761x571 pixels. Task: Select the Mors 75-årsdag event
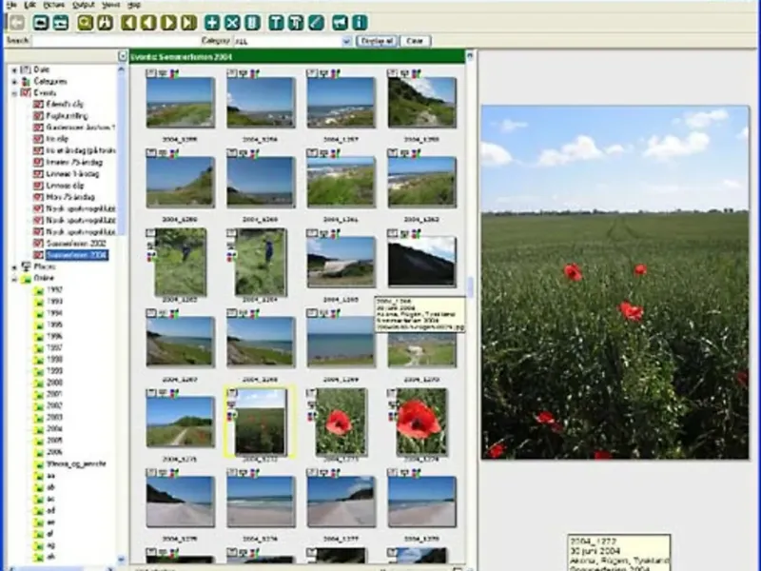tap(70, 197)
